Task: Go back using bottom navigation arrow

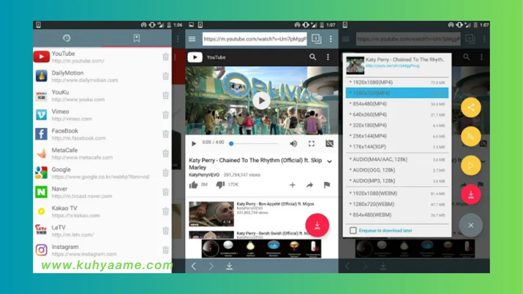Action: [x=194, y=266]
